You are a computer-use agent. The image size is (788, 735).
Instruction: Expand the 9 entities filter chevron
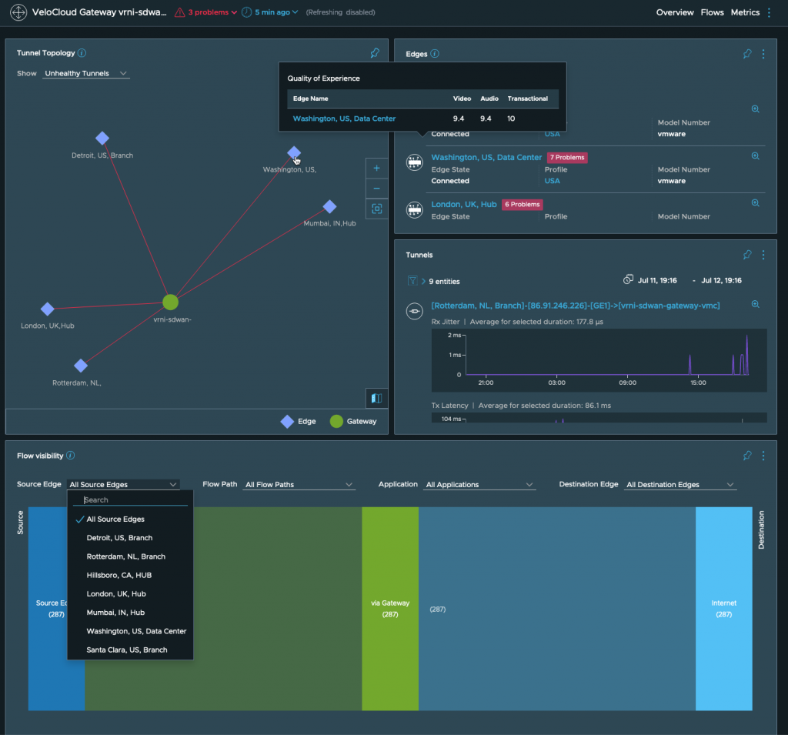423,281
